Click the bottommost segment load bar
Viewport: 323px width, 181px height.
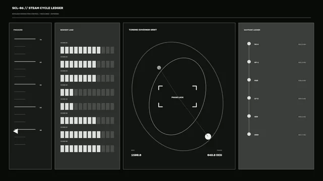coord(87,149)
